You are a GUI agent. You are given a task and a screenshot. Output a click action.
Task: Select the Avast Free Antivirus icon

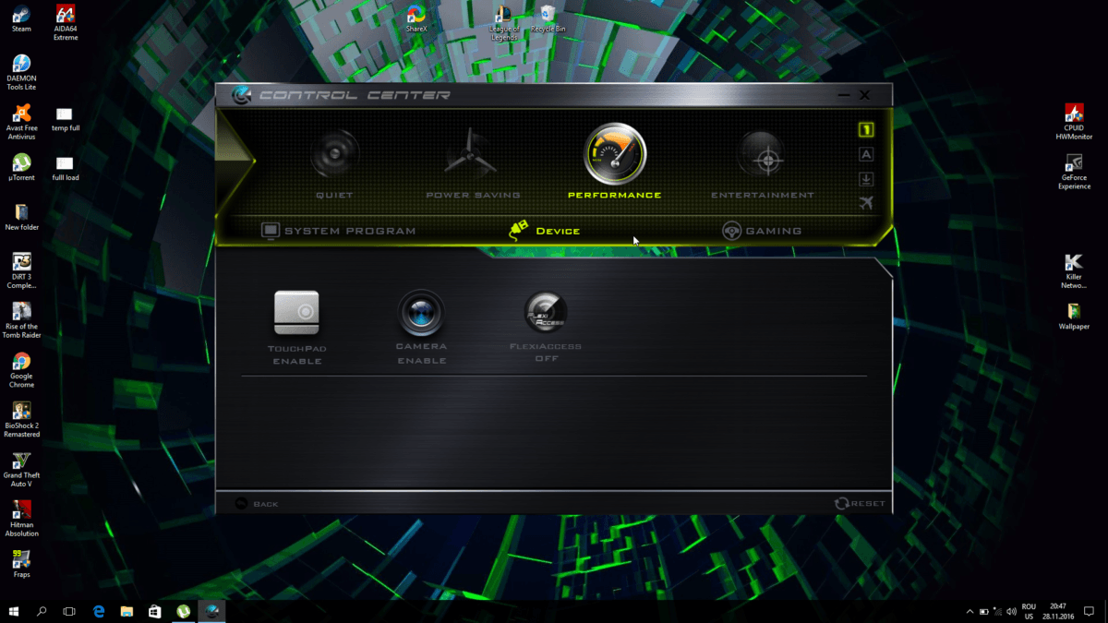(21, 122)
